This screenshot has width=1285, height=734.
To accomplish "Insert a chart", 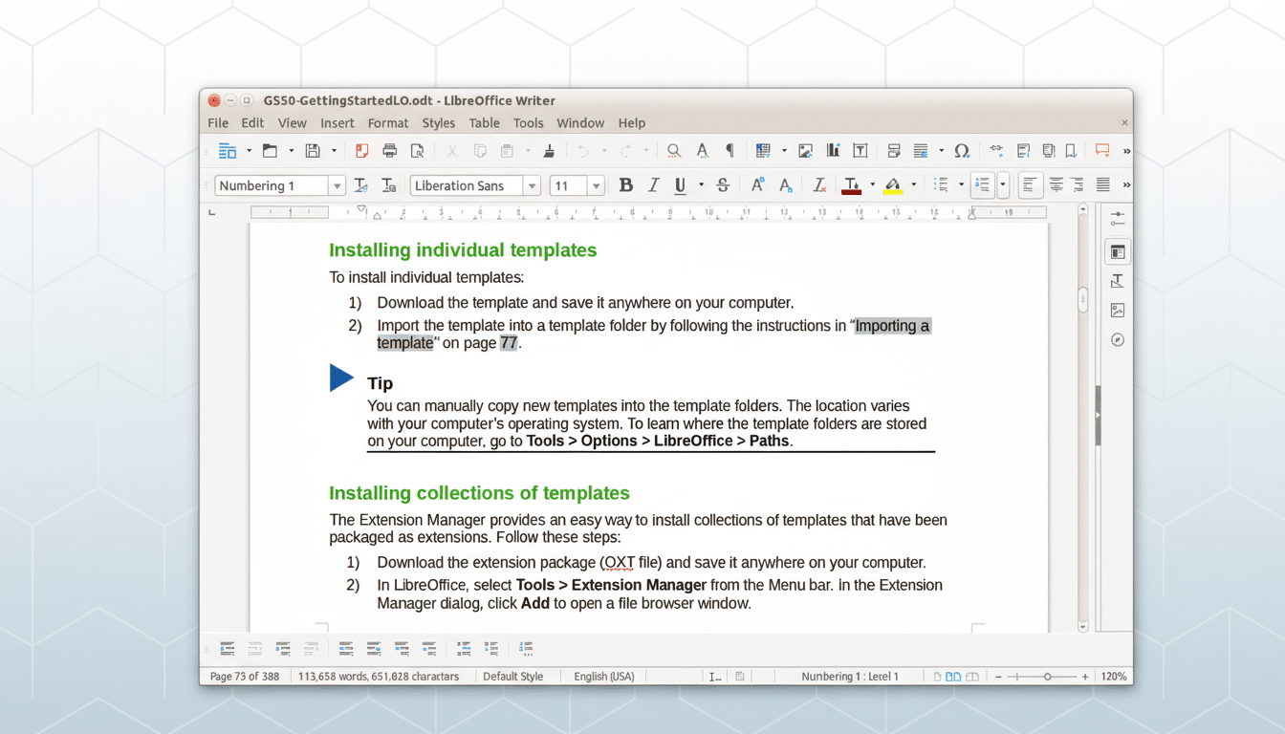I will click(833, 150).
